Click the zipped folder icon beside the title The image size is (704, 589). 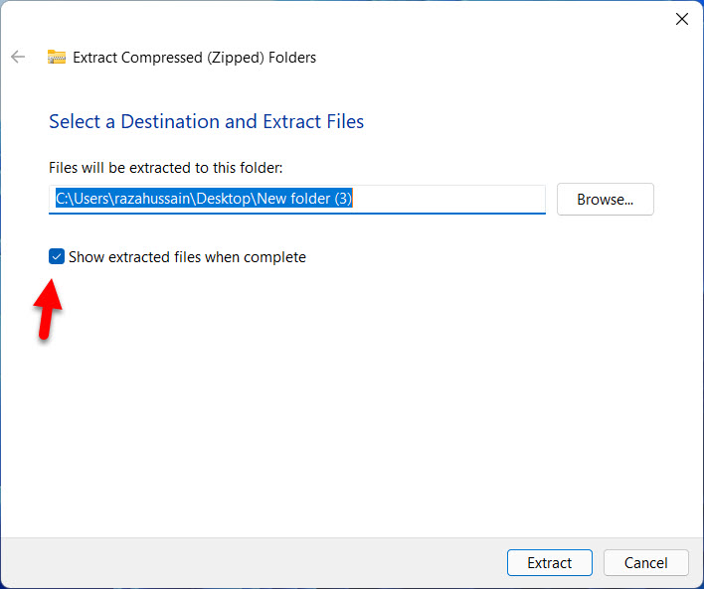[x=57, y=57]
